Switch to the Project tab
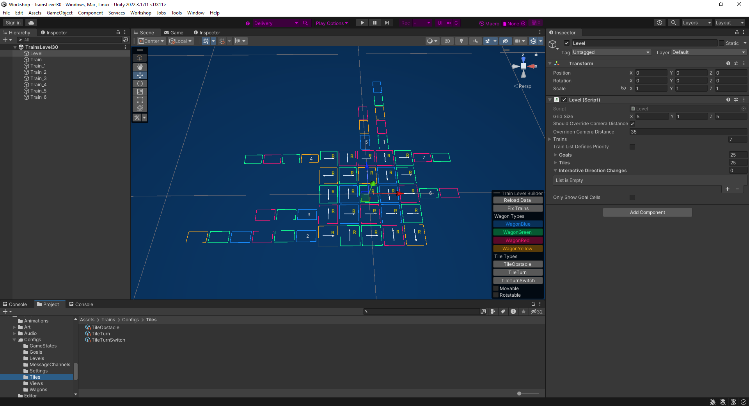 coord(48,304)
